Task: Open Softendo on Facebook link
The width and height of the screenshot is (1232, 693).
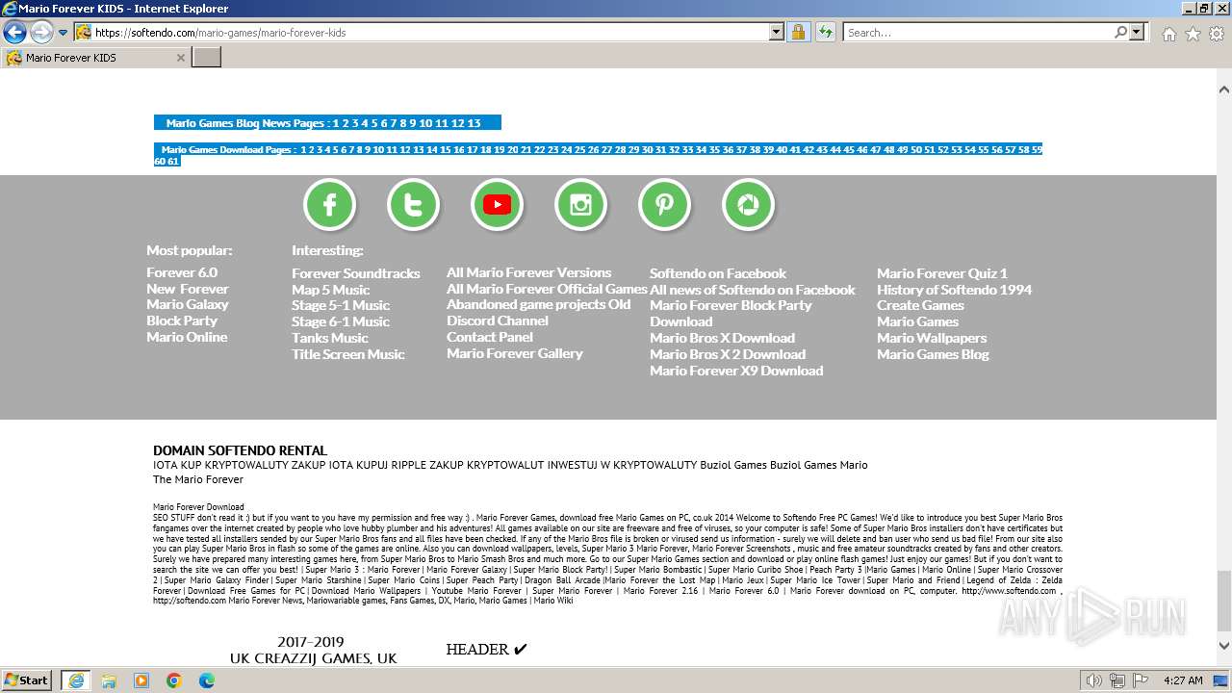Action: click(718, 273)
